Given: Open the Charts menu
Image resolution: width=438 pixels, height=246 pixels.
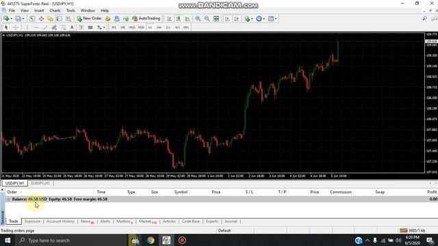Looking at the screenshot, I should pyautogui.click(x=55, y=11).
